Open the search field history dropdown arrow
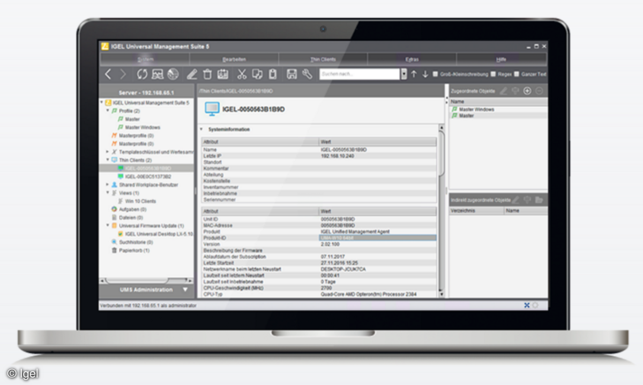The image size is (643, 385). click(403, 74)
